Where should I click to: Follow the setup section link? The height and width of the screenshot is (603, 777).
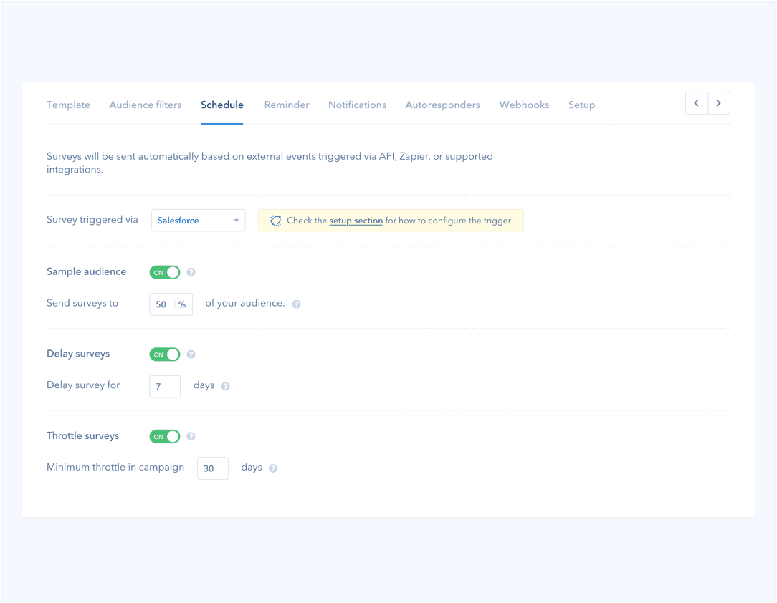point(356,221)
